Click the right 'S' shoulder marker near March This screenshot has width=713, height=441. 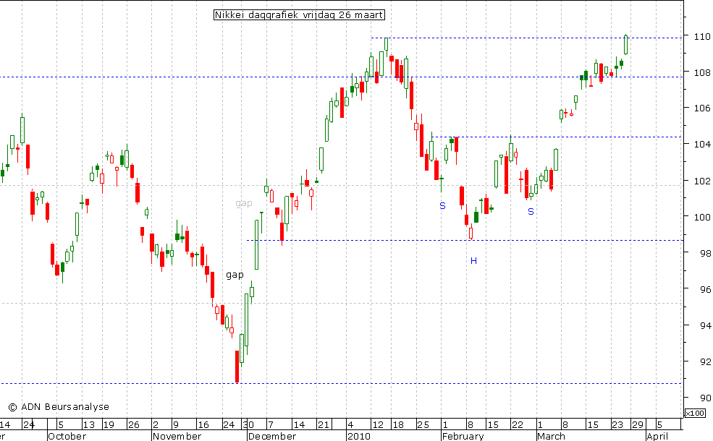[531, 212]
